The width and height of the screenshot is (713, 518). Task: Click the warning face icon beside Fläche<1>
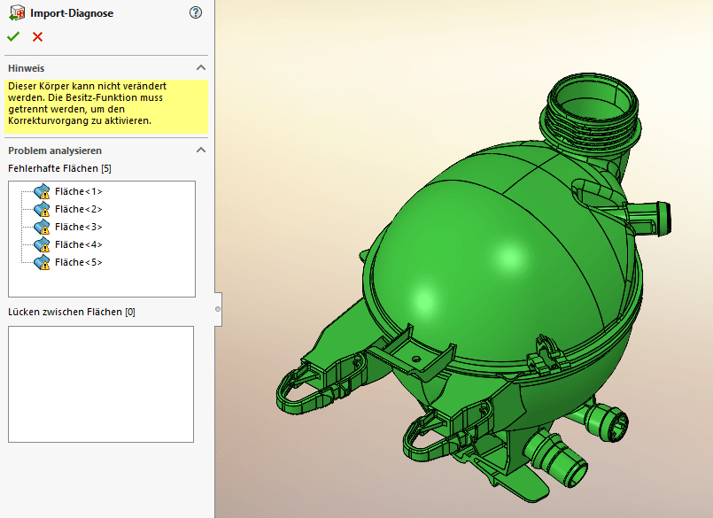[x=42, y=191]
